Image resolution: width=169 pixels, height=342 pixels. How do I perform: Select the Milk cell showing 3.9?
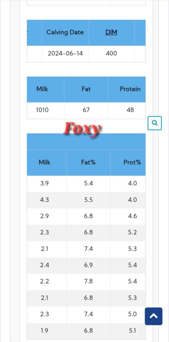[x=44, y=184]
